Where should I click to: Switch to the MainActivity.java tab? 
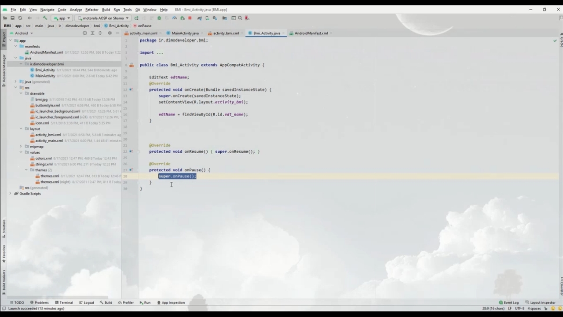point(185,33)
